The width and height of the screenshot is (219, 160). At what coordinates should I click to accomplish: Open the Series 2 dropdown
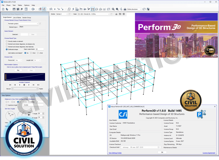click(62, 14)
